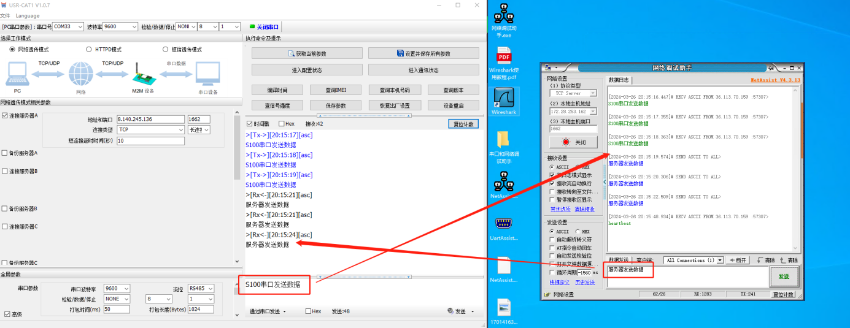Open the 连接类型 TCP dropdown
This screenshot has height=328, width=850.
[x=150, y=130]
